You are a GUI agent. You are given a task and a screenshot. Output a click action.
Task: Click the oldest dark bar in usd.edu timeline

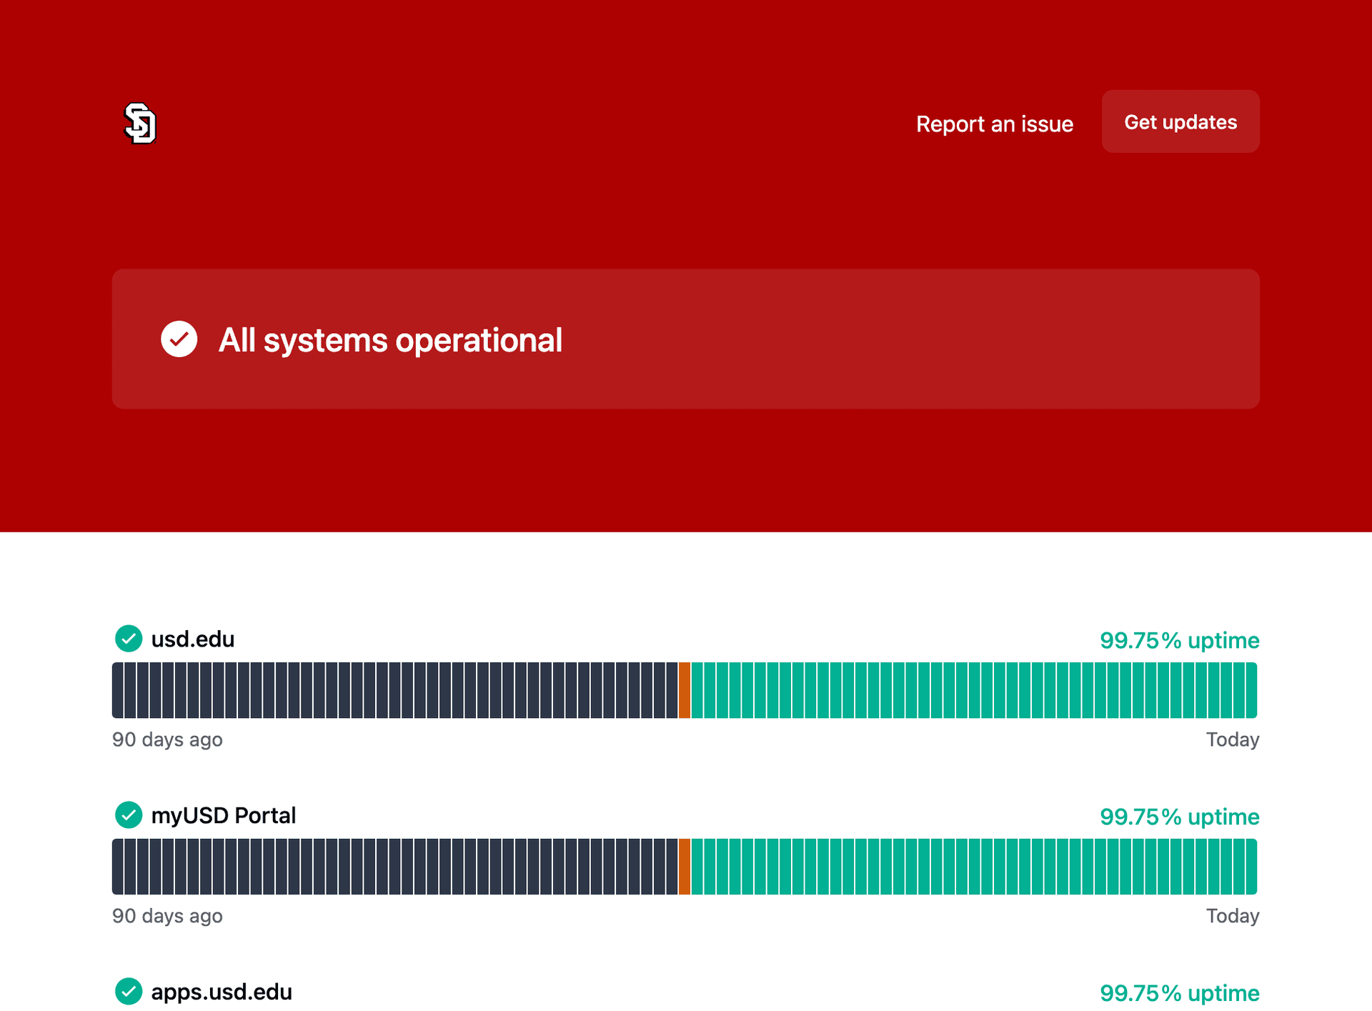point(118,690)
